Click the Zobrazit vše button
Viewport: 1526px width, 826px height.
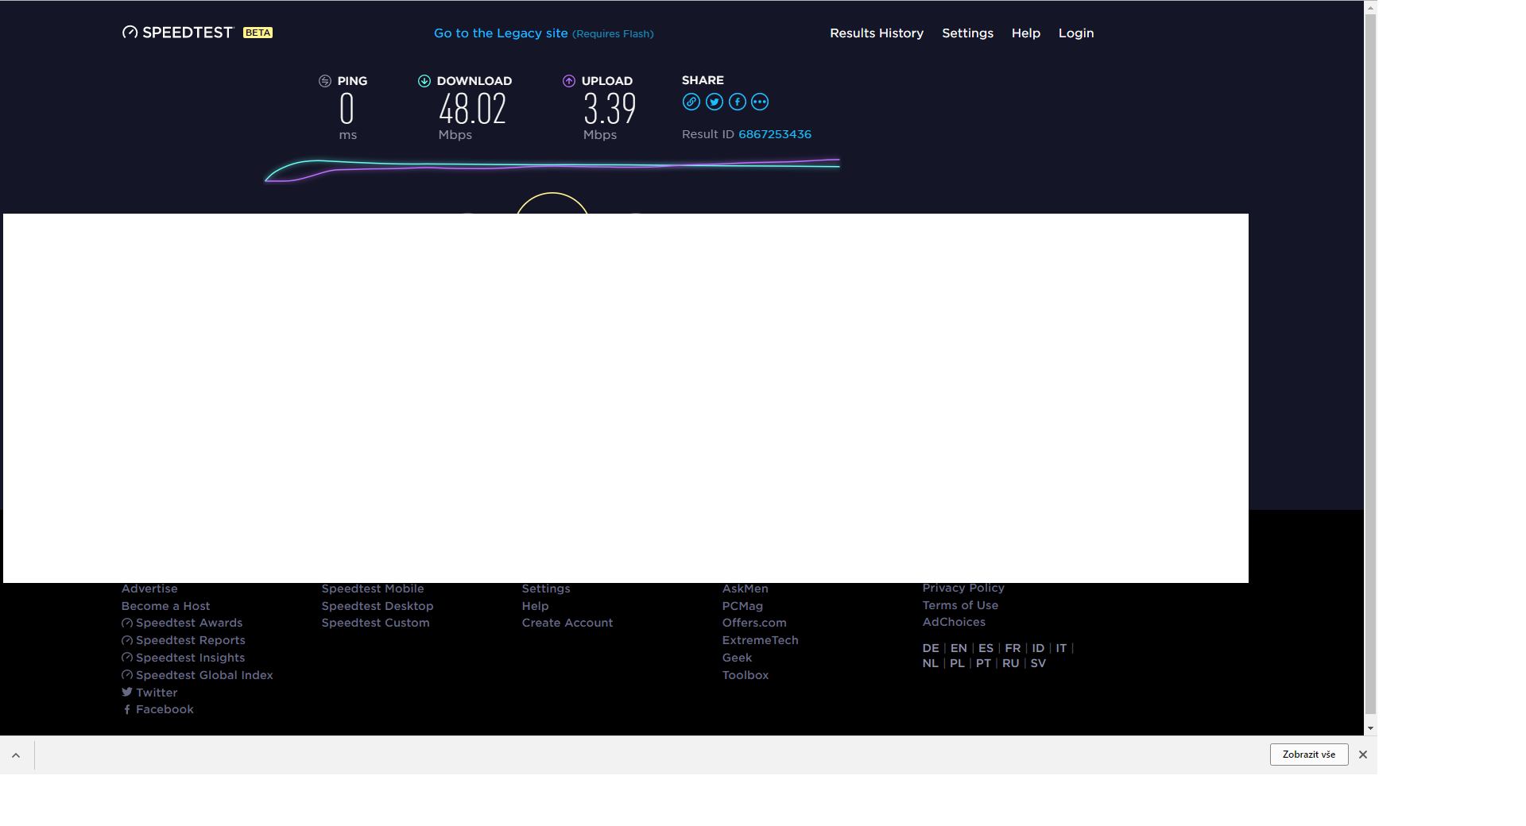1308,755
